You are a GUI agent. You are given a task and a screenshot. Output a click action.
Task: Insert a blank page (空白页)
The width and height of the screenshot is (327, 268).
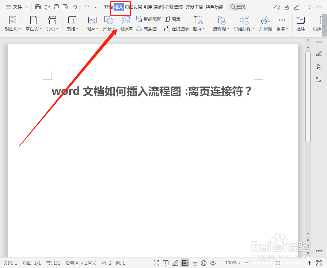tap(34, 23)
